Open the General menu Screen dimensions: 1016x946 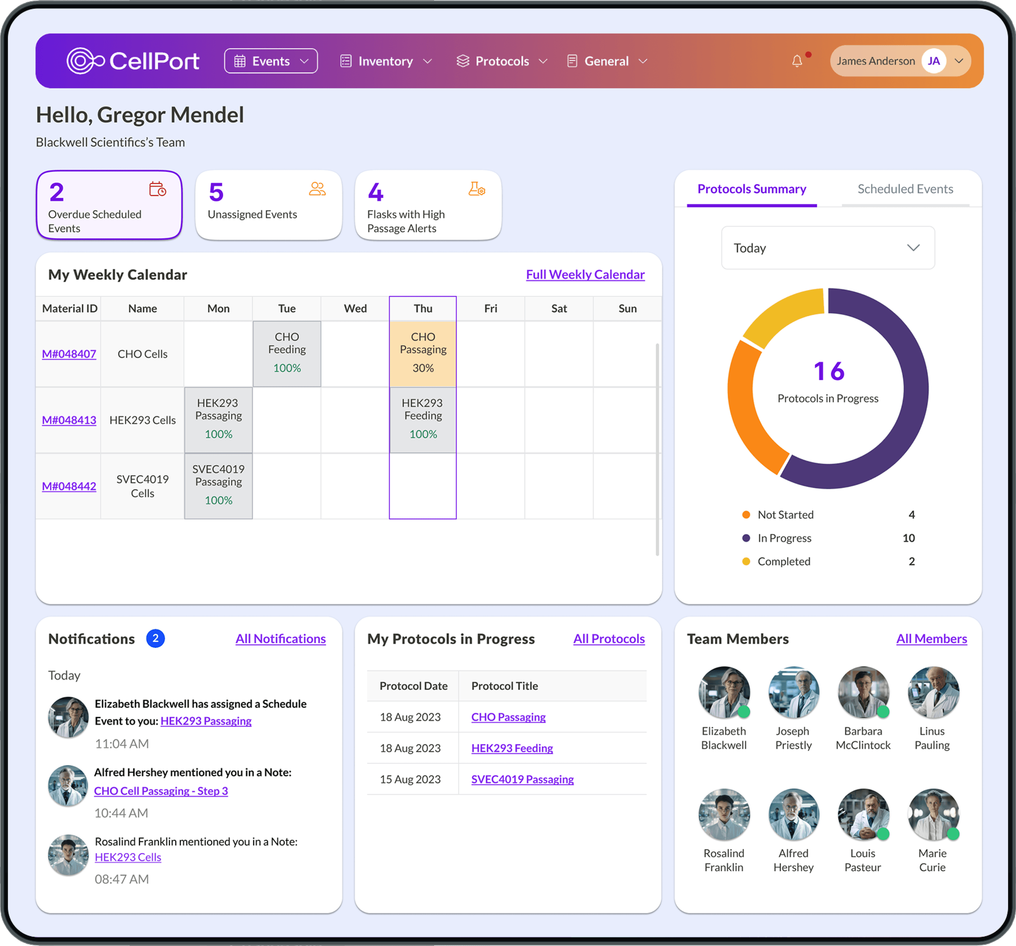[x=606, y=61]
